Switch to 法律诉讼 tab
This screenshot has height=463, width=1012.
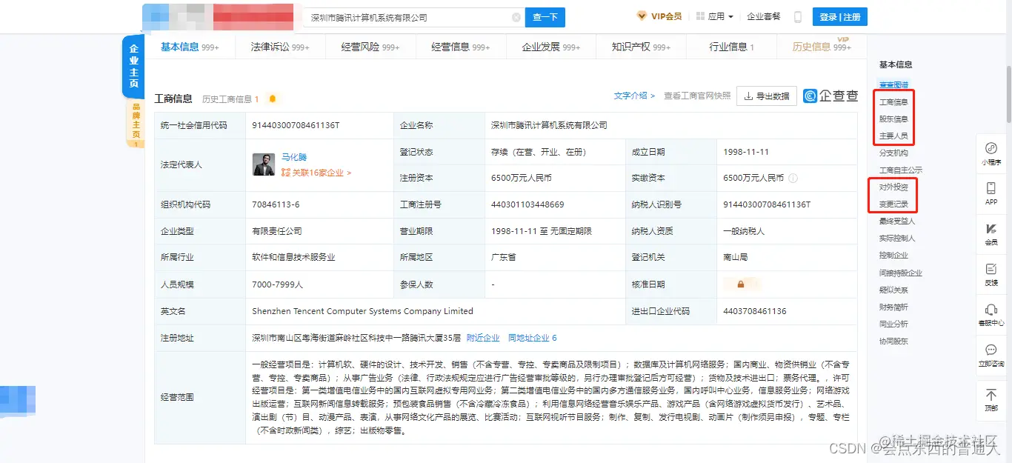tap(280, 47)
